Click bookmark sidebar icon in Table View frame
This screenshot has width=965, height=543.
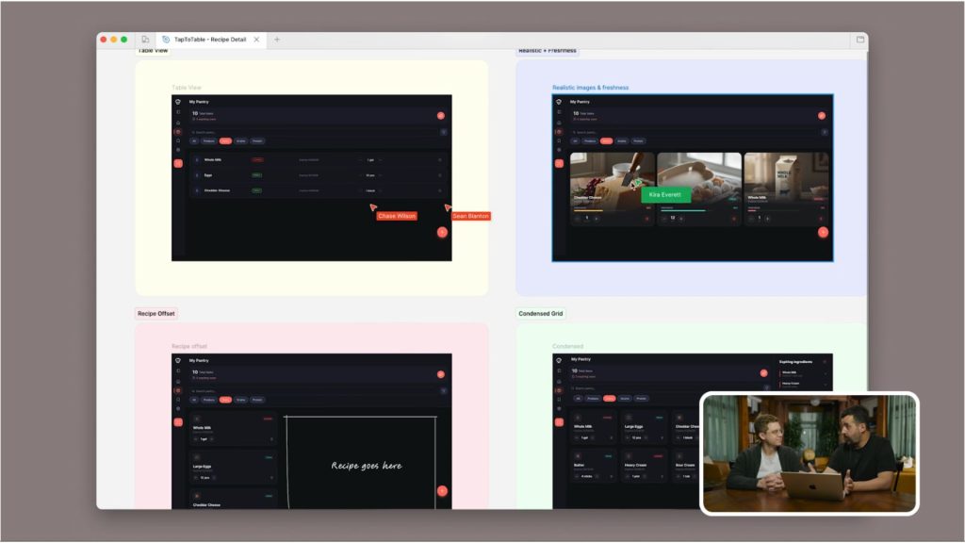(x=178, y=141)
